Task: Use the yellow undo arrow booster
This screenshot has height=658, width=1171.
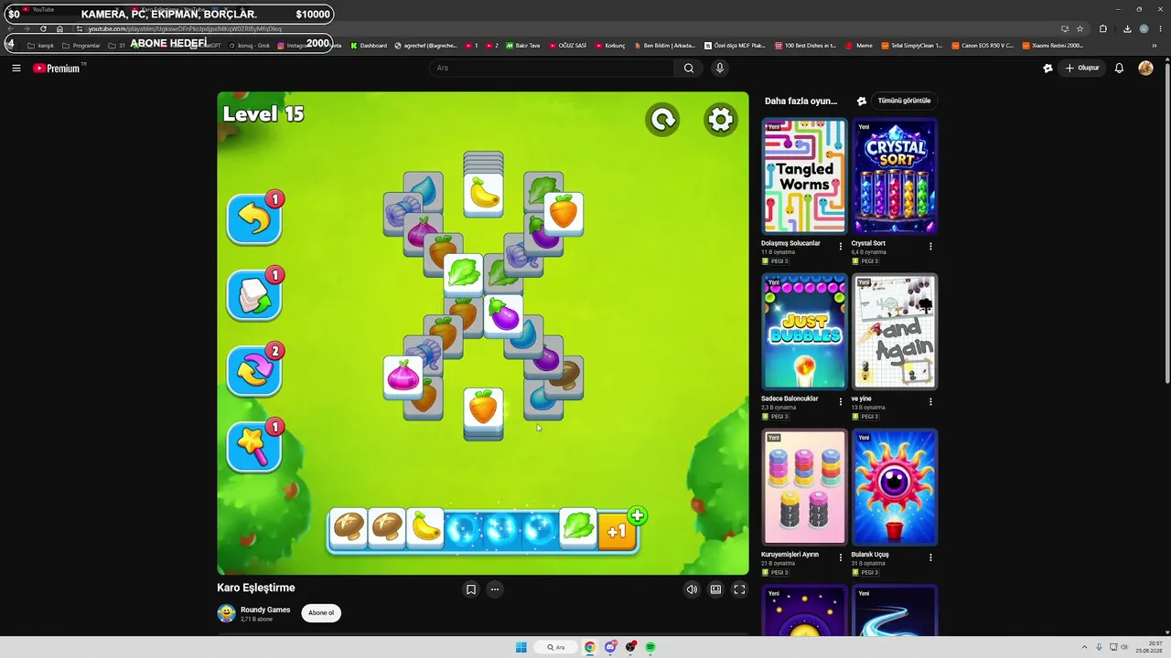Action: click(x=253, y=219)
